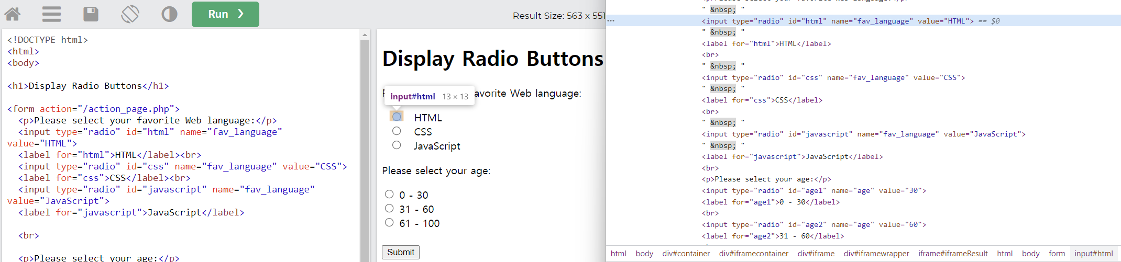Viewport: 1121px width, 262px height.
Task: Toggle dark theme with the contrast icon
Action: click(169, 14)
